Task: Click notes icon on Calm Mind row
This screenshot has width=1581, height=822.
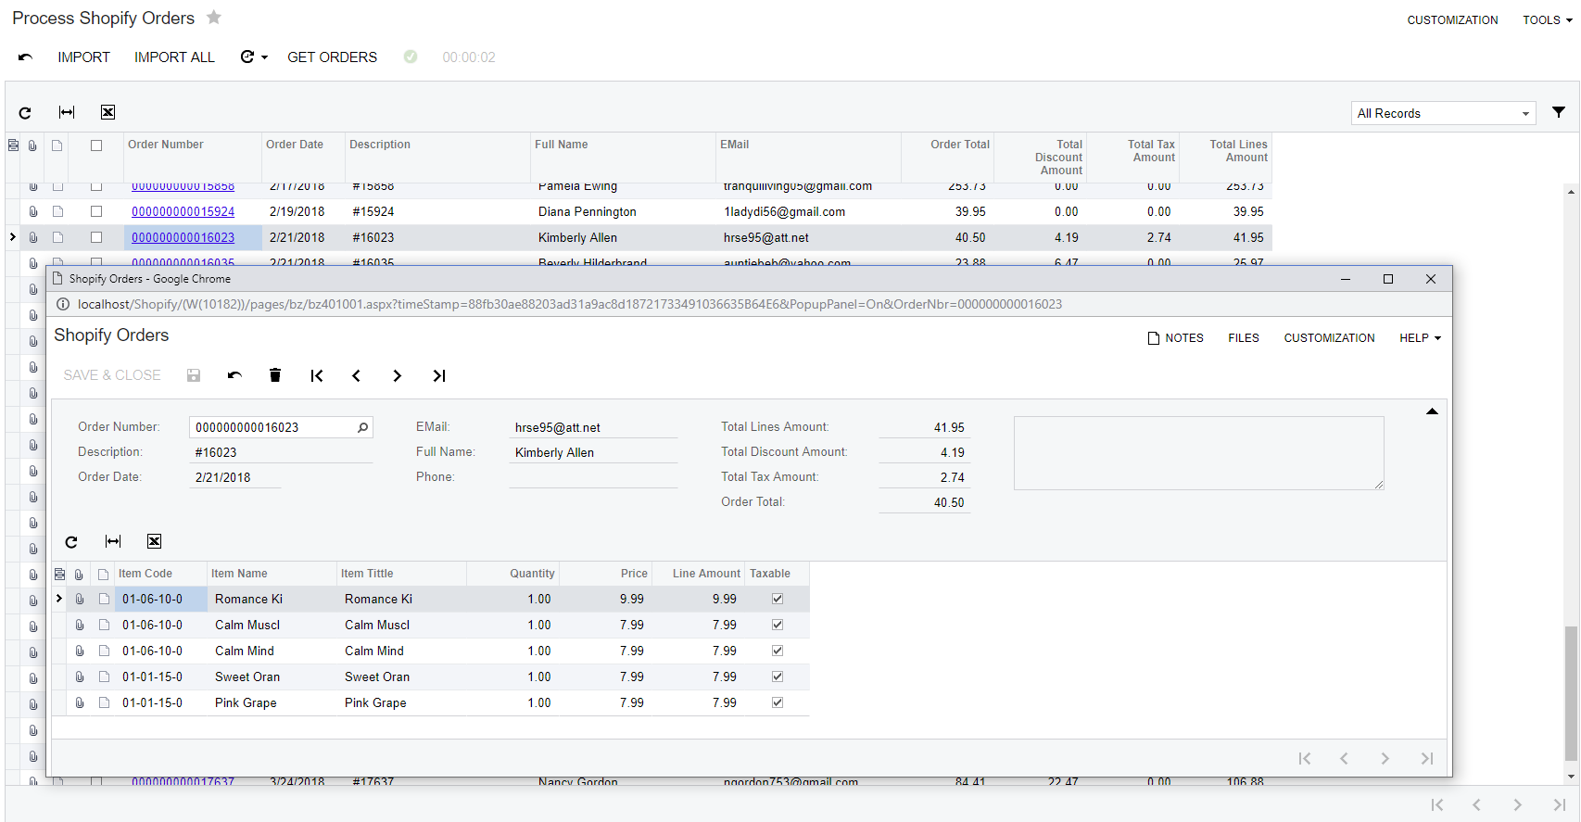Action: (x=104, y=651)
